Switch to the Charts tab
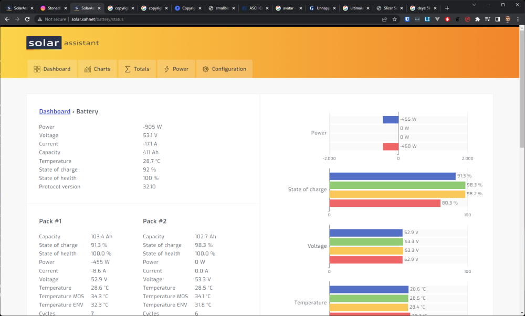Image resolution: width=525 pixels, height=316 pixels. point(98,69)
